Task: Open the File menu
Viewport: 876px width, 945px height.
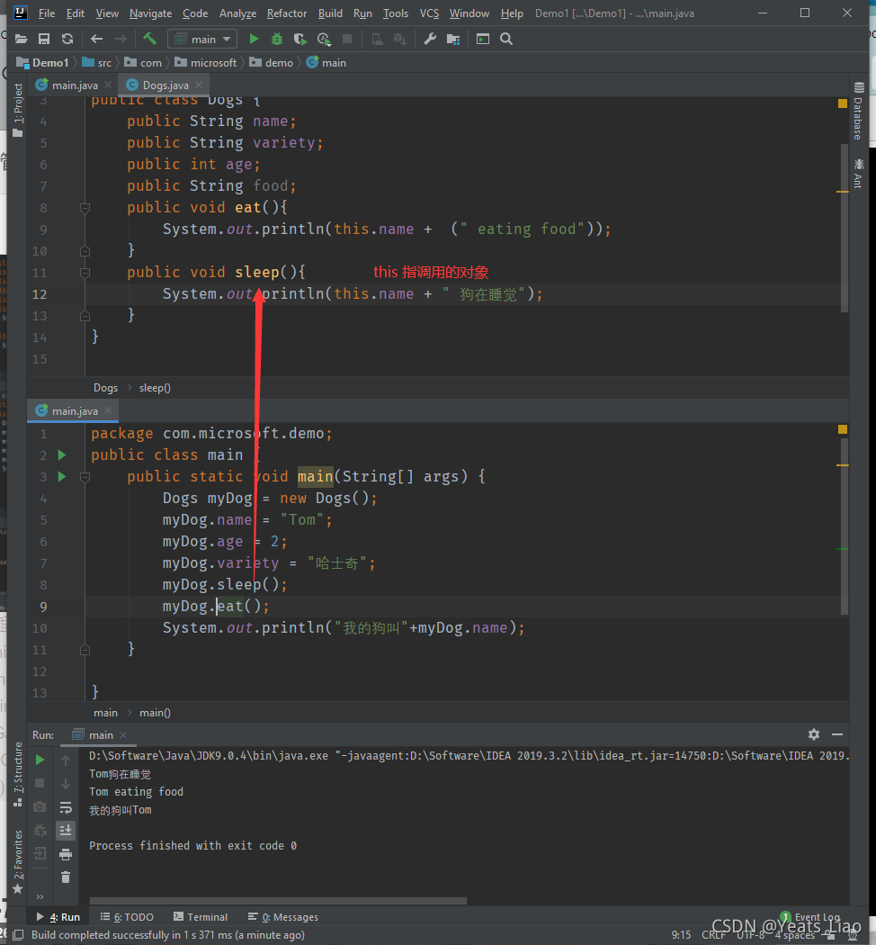Action: pos(47,13)
